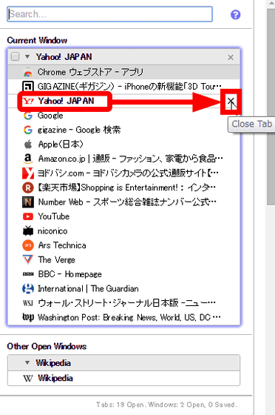Click the Yodobashi favicon

tap(28, 173)
